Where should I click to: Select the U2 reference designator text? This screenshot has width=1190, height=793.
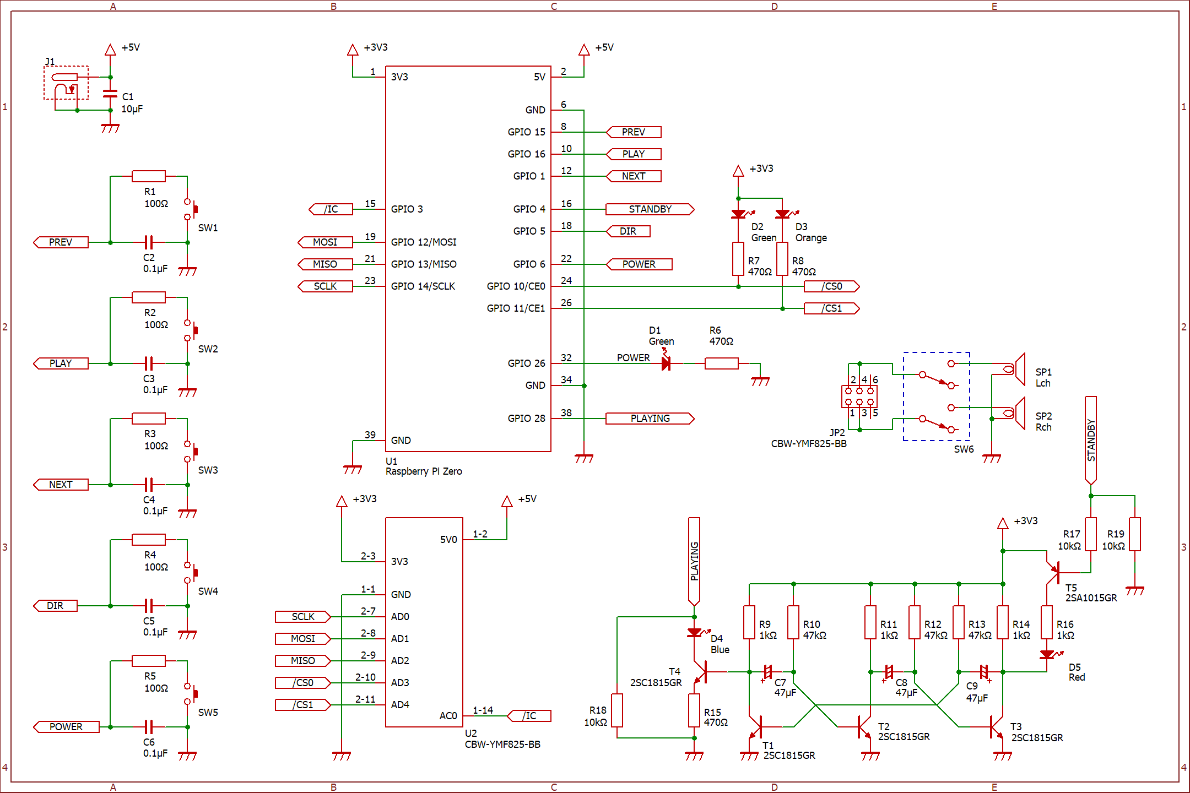click(470, 734)
